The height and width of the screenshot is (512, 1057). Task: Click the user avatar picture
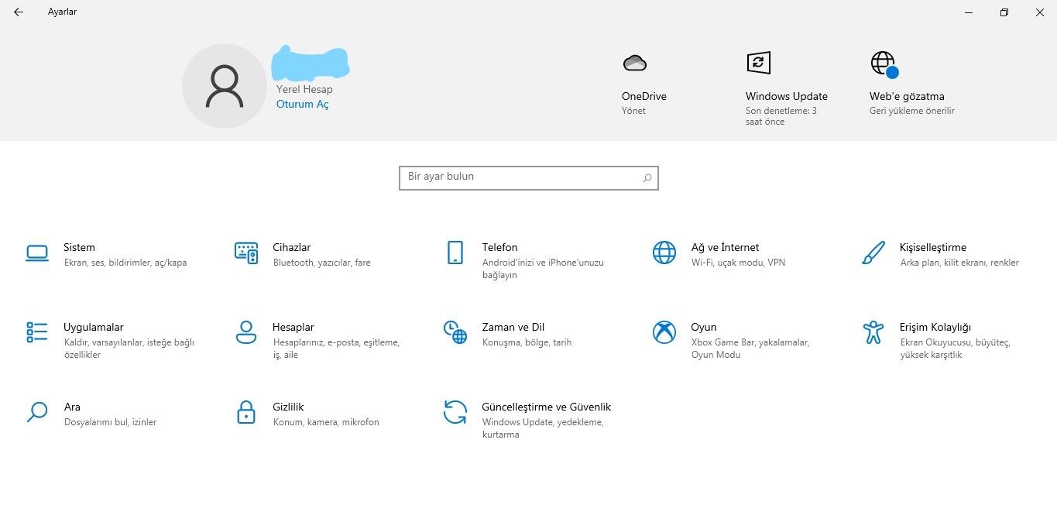(225, 86)
